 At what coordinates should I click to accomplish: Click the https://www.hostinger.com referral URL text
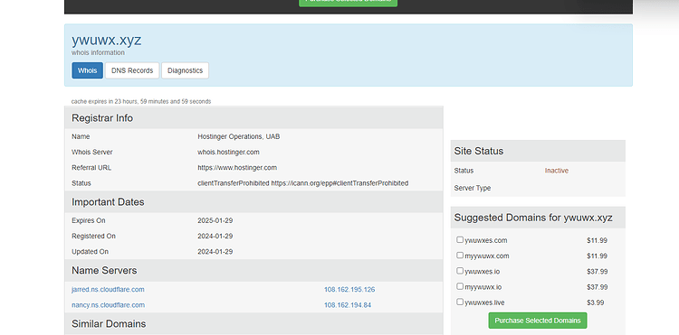pos(237,168)
